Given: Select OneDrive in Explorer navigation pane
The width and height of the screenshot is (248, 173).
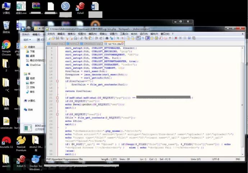Looking at the screenshot, I should (x=35, y=65).
